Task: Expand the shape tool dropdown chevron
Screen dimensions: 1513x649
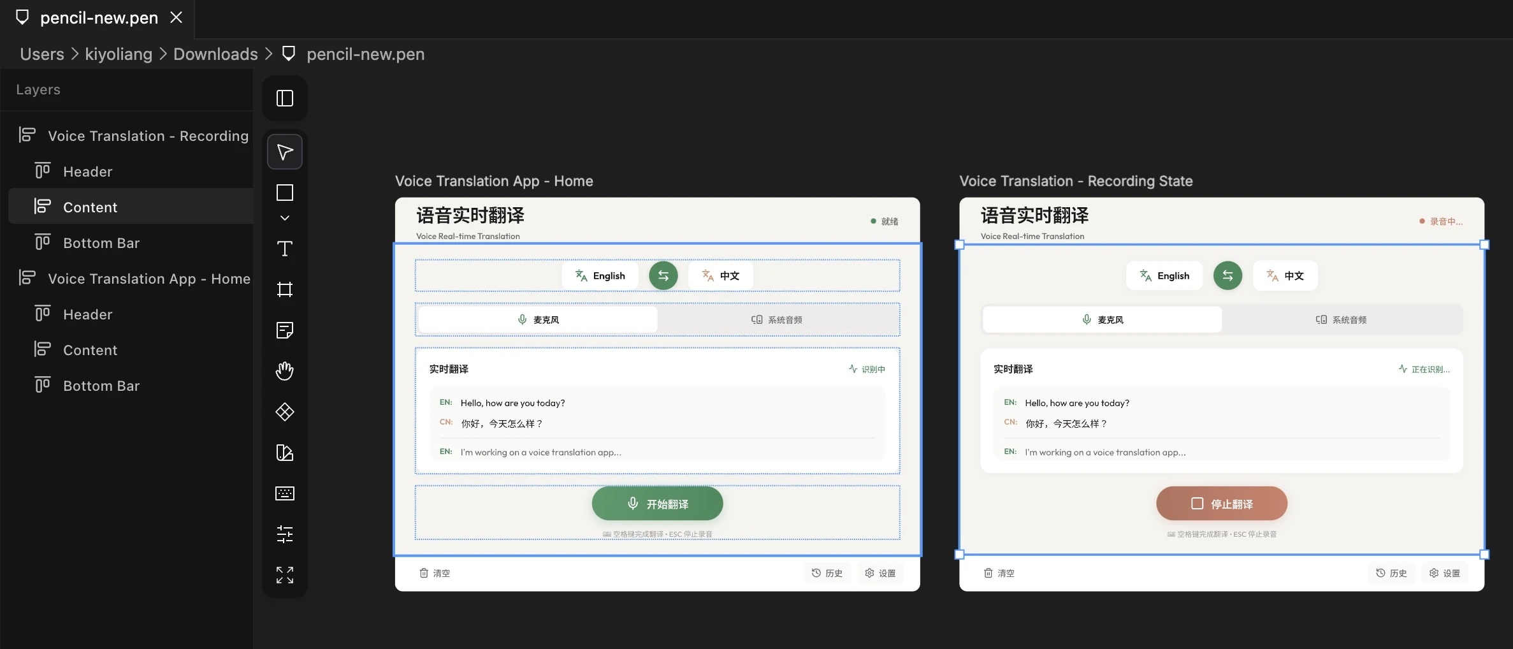Action: pyautogui.click(x=284, y=217)
